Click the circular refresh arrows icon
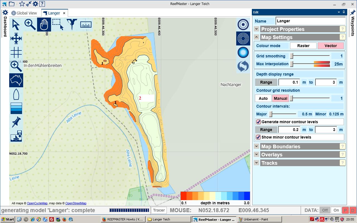 pos(243,66)
